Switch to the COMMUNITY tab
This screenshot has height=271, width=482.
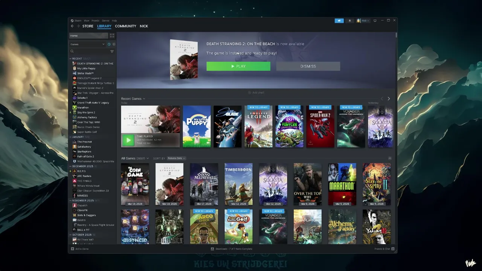tap(125, 26)
